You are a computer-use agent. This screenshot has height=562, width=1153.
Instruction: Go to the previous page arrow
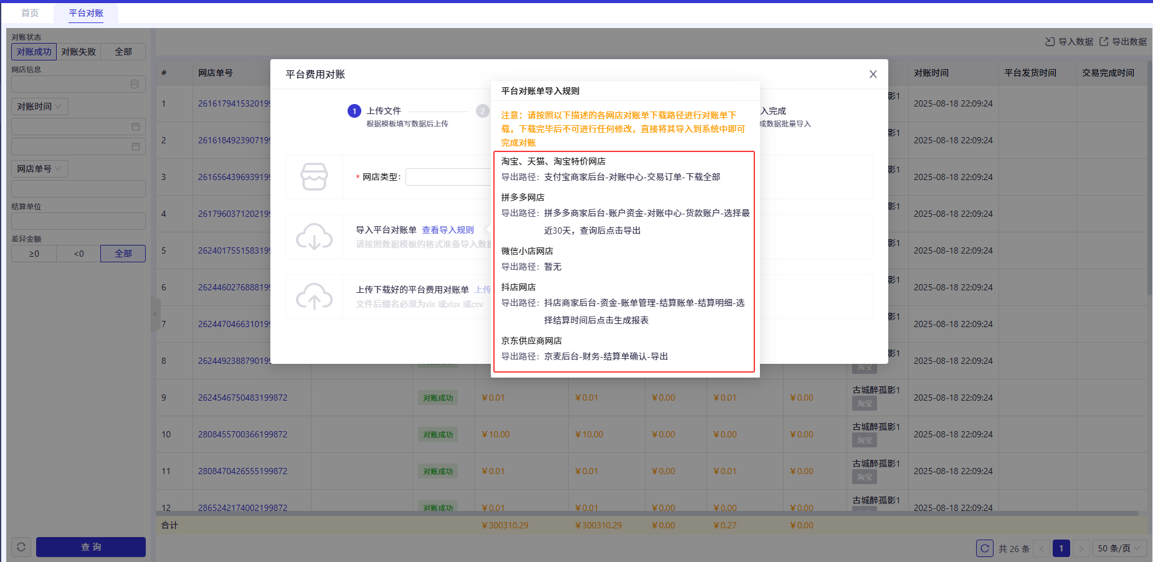pyautogui.click(x=1041, y=548)
